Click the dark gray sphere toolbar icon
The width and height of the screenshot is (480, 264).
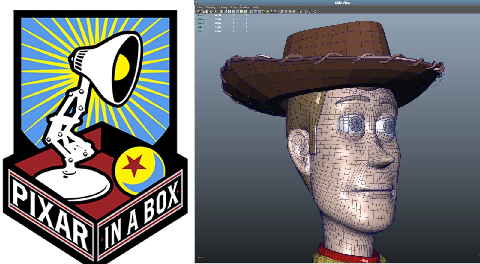(275, 11)
